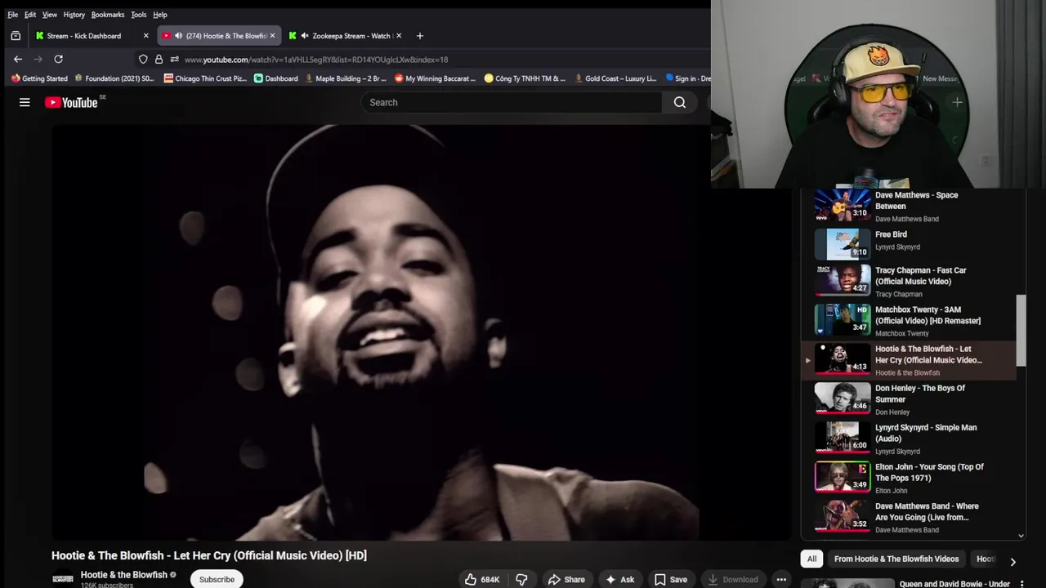Open the File menu

pyautogui.click(x=13, y=15)
